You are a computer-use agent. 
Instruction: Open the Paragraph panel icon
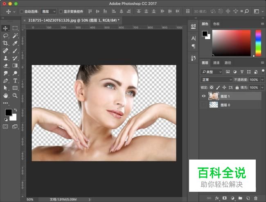click(x=194, y=46)
